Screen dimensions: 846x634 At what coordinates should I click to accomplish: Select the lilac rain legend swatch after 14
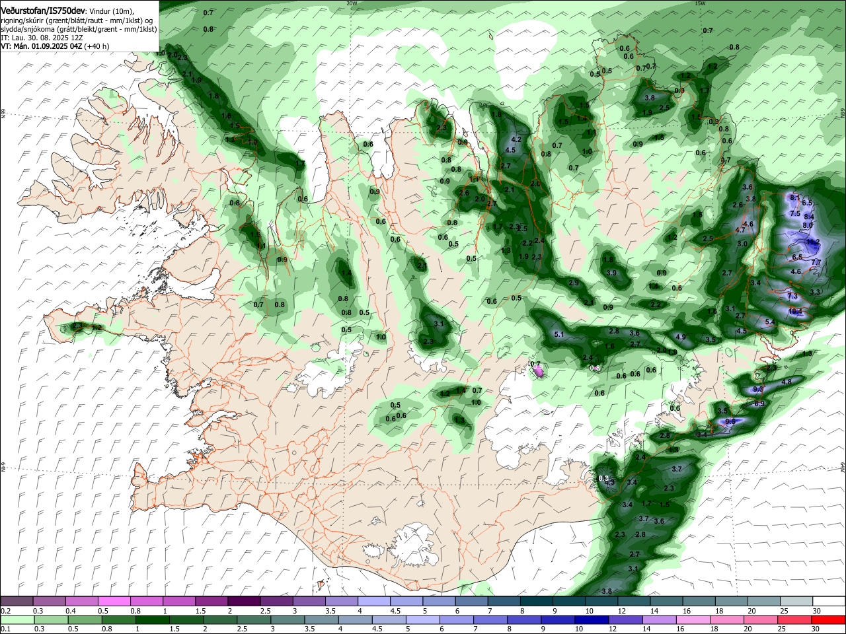(x=659, y=620)
